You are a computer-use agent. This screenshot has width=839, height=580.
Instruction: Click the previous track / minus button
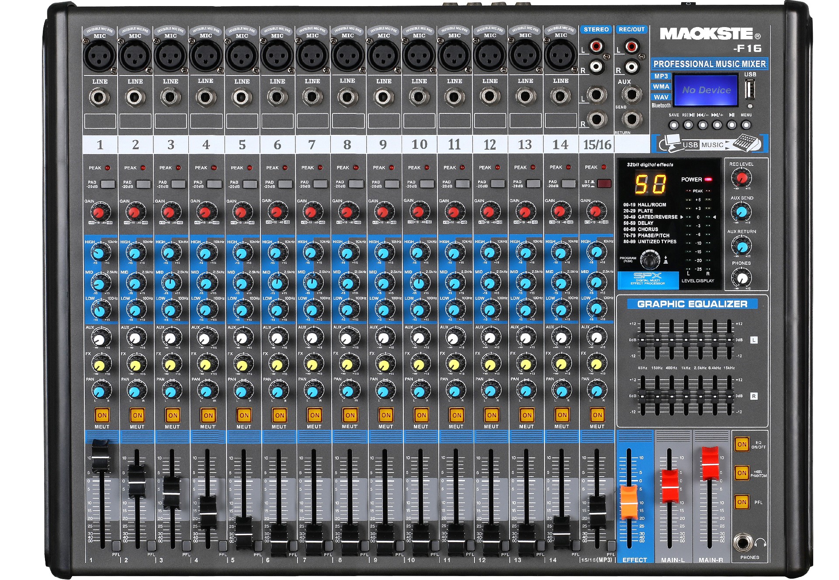click(x=703, y=125)
